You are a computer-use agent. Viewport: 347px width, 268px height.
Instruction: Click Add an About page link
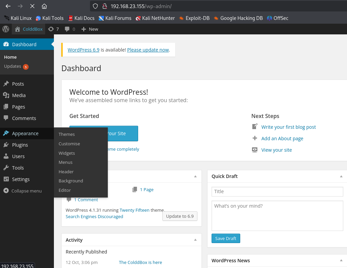coord(282,139)
